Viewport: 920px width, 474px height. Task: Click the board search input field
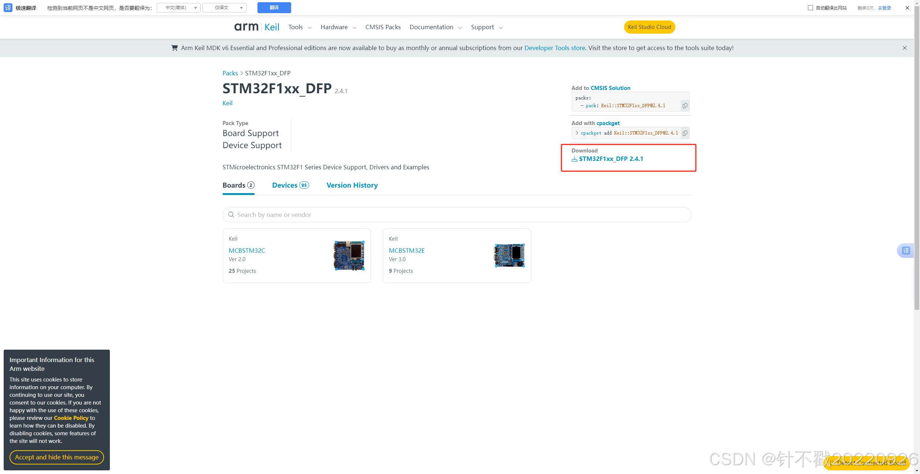pos(456,215)
